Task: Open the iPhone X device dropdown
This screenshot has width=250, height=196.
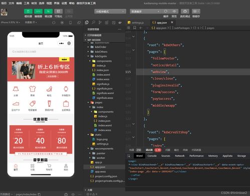Action: point(11,22)
